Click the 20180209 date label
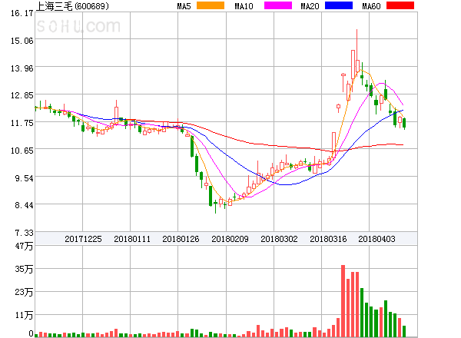This screenshot has width=461, height=338. (230, 239)
